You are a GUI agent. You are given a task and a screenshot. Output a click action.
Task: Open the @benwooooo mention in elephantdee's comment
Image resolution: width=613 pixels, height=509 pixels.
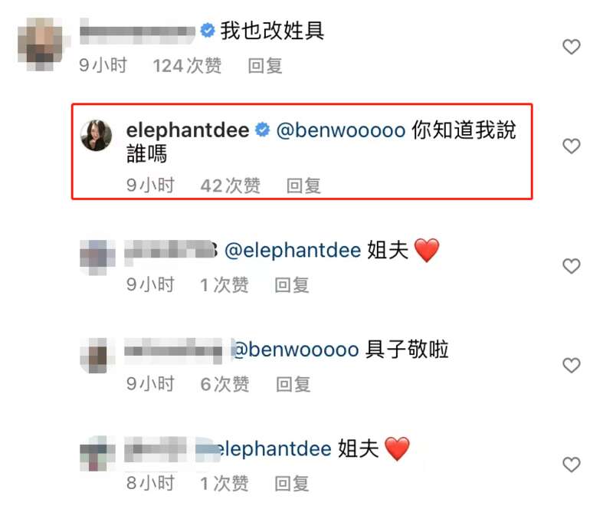tap(340, 130)
